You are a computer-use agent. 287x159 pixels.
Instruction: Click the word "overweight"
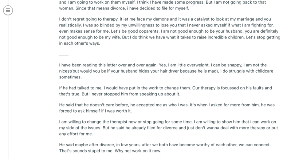pyautogui.click(x=198, y=65)
